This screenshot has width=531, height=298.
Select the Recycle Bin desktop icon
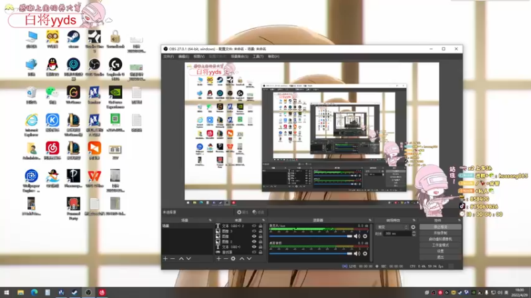[31, 93]
